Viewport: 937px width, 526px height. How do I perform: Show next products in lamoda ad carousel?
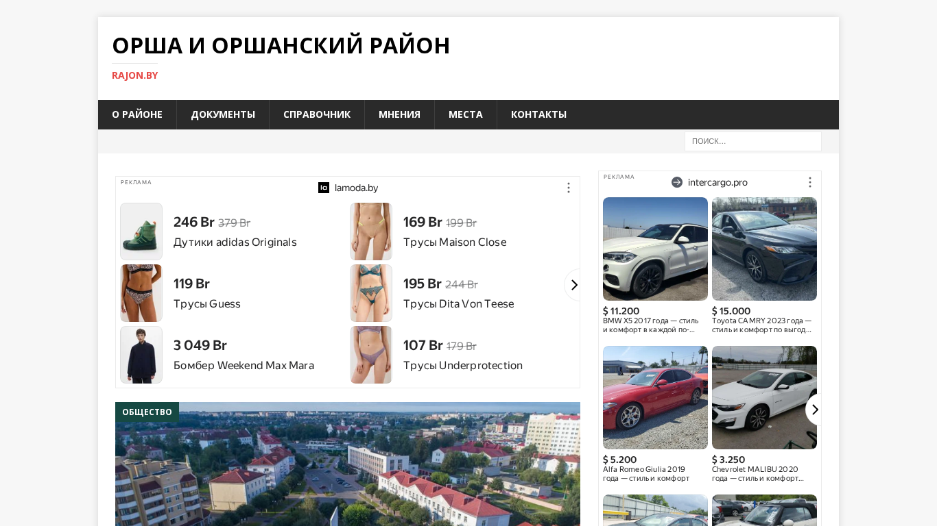point(573,285)
